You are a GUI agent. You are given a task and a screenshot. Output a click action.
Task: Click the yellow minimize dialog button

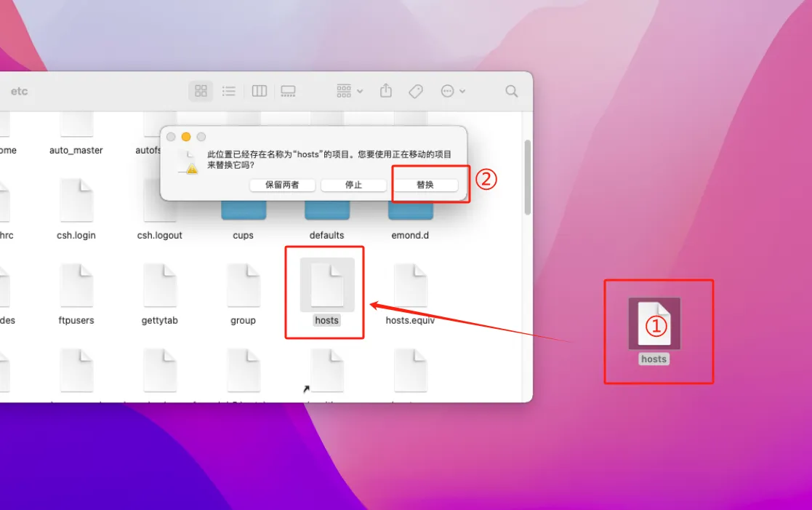tap(186, 137)
